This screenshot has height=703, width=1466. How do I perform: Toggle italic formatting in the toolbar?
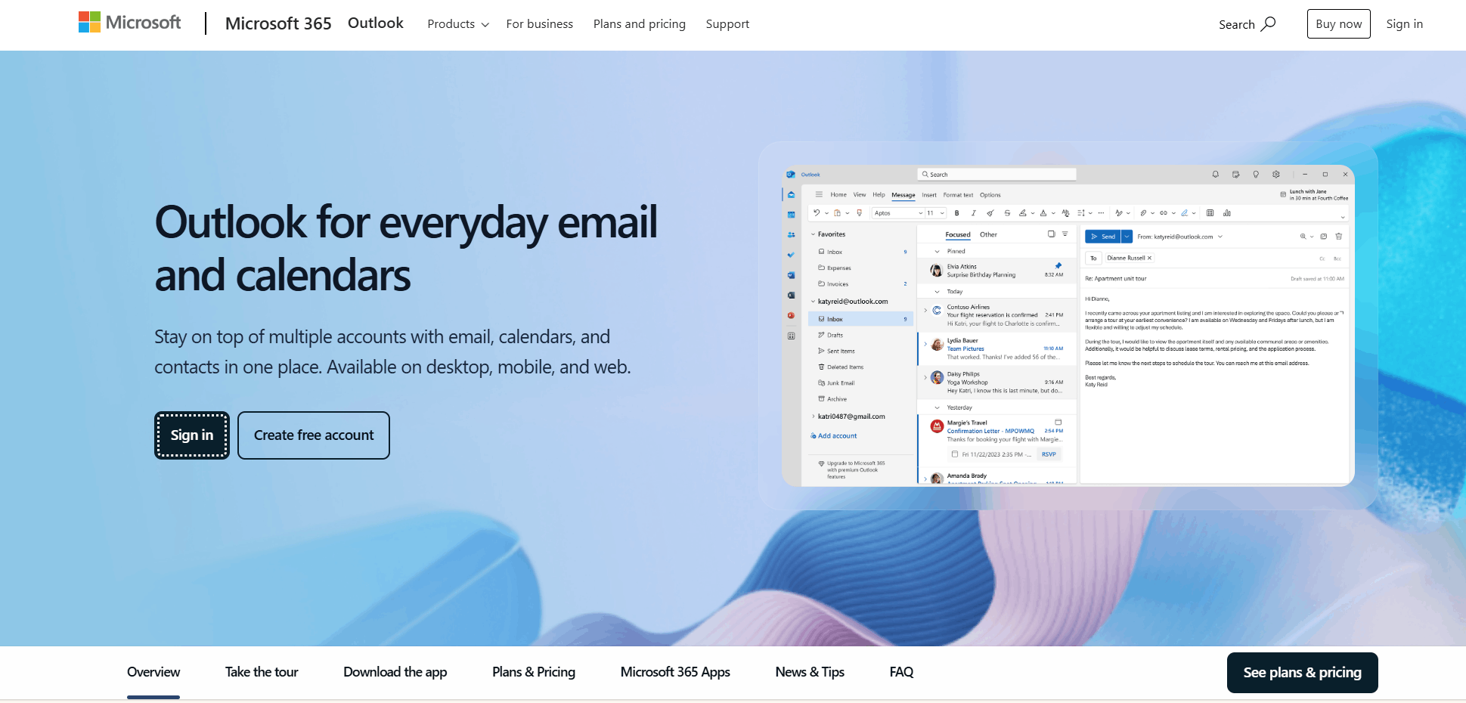[973, 213]
